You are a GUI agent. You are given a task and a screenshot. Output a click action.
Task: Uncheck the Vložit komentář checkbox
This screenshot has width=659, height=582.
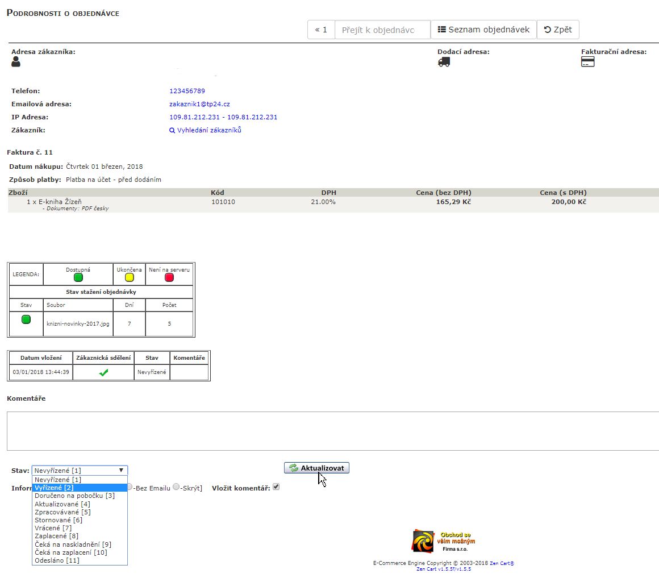point(276,487)
